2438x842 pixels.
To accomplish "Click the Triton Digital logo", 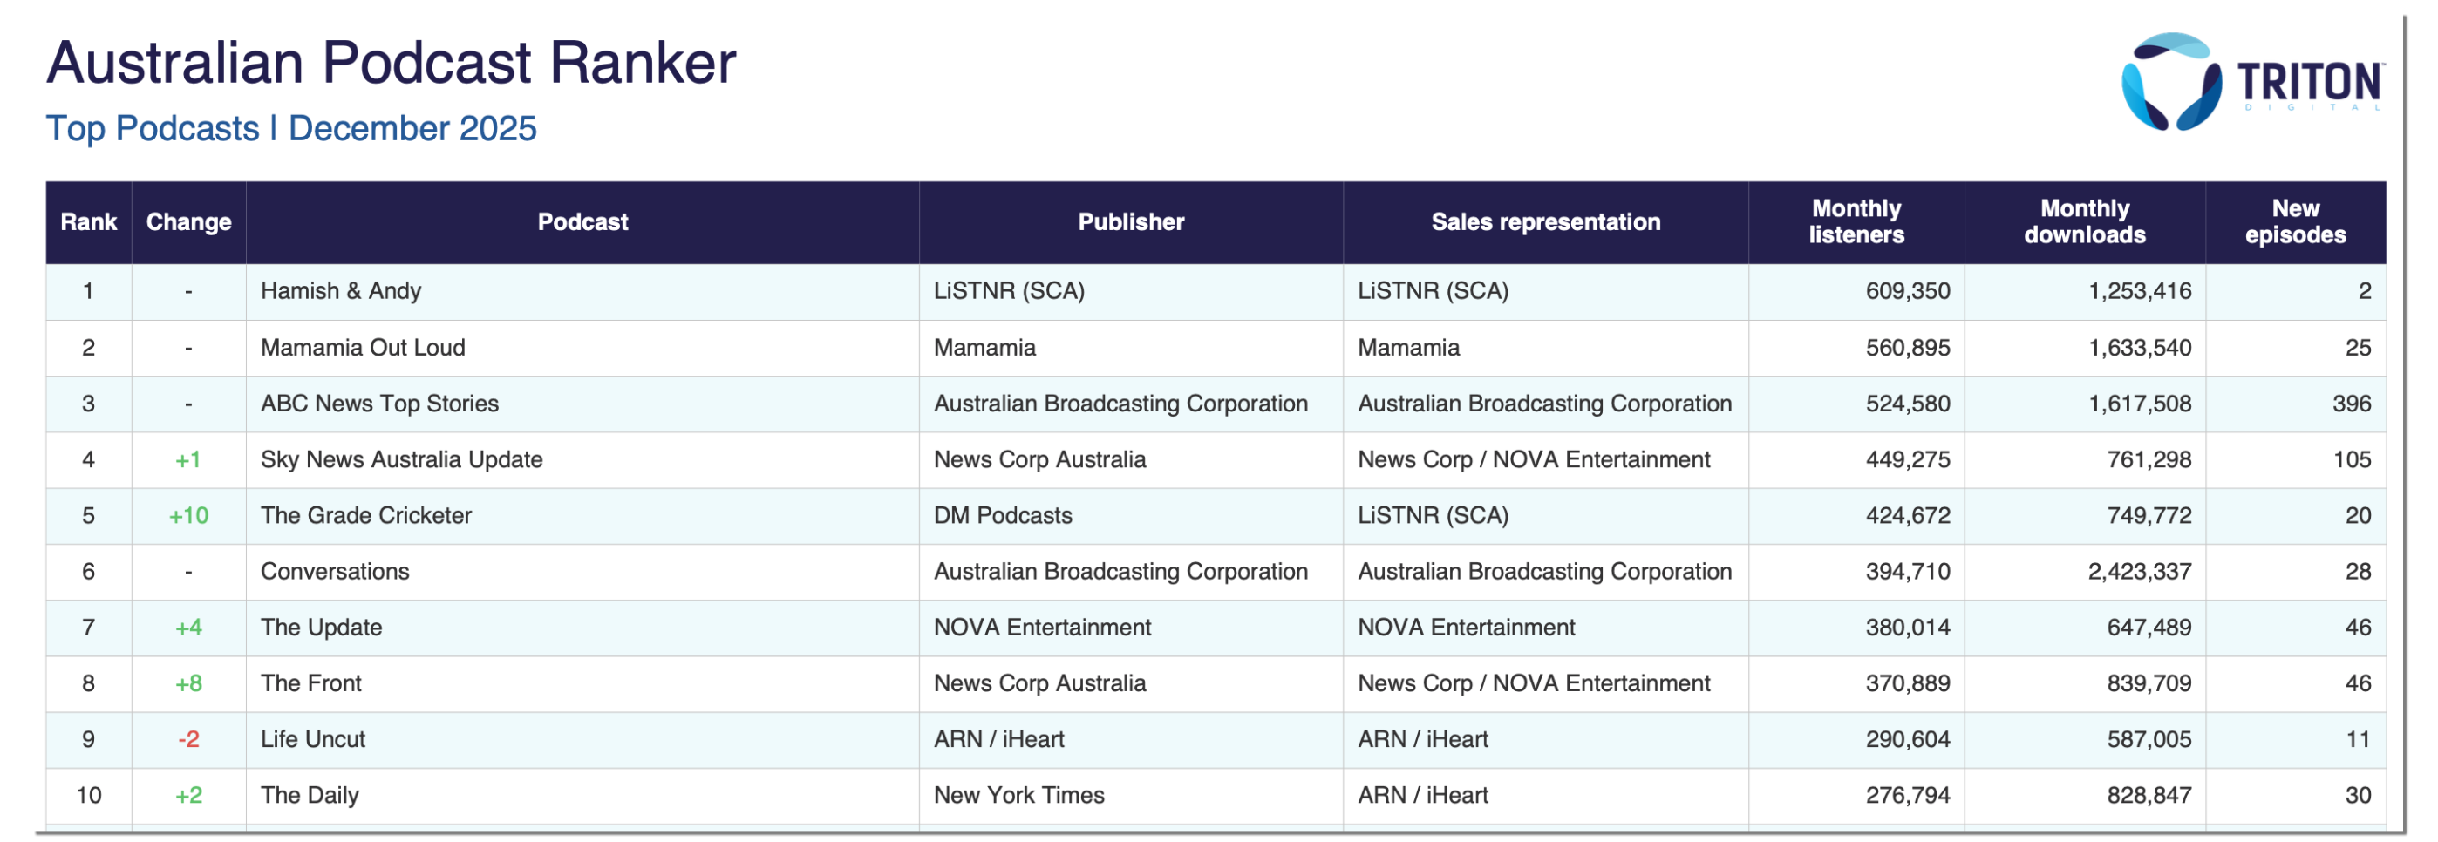I will [x=2251, y=84].
